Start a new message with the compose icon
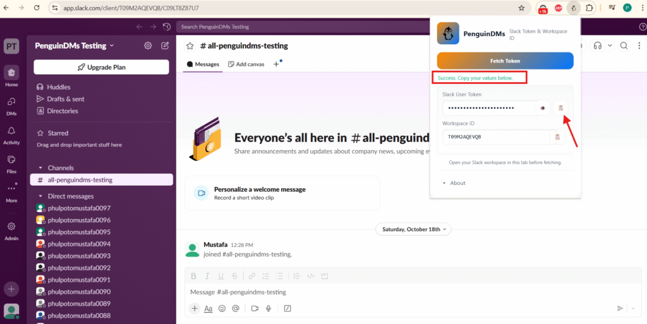647x324 pixels. pyautogui.click(x=165, y=45)
